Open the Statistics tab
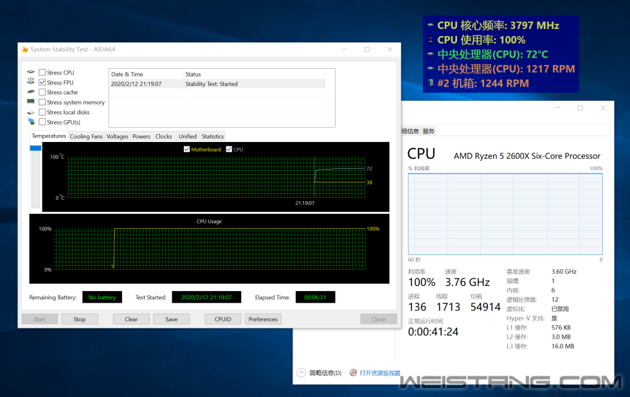 213,136
